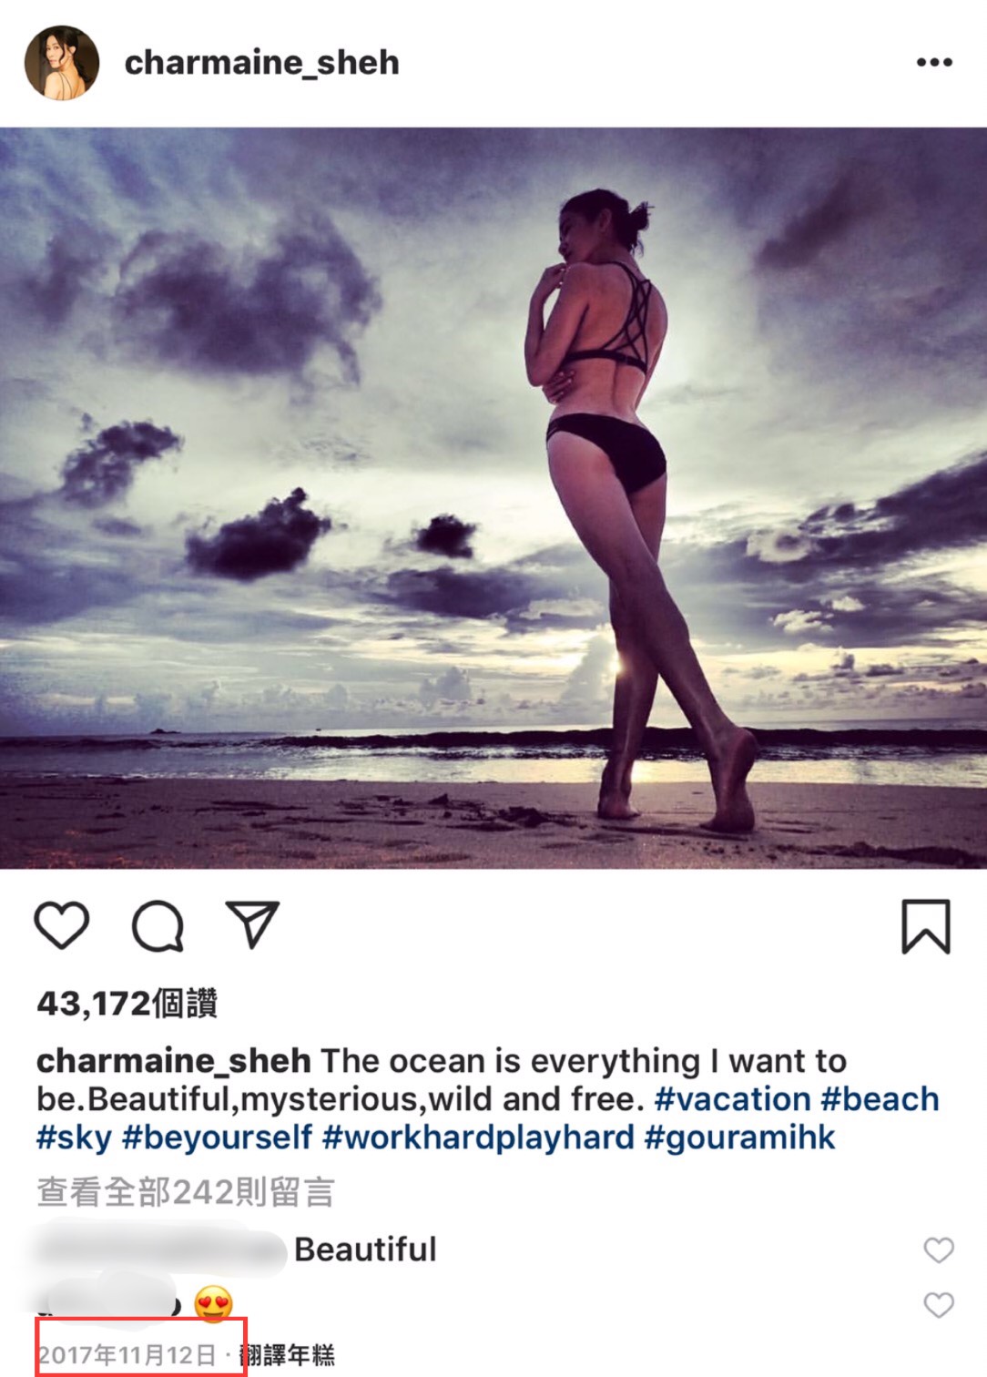Screen dimensions: 987x1377
Task: Tap the translate link beside the date
Action: (x=288, y=1355)
